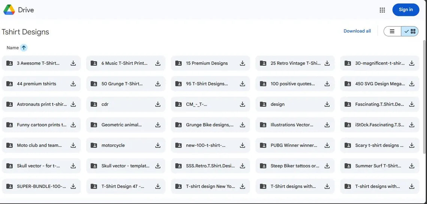Open the T-shirt design New Yo folder
Viewport: 427px width, 204px height.
[x=211, y=186]
